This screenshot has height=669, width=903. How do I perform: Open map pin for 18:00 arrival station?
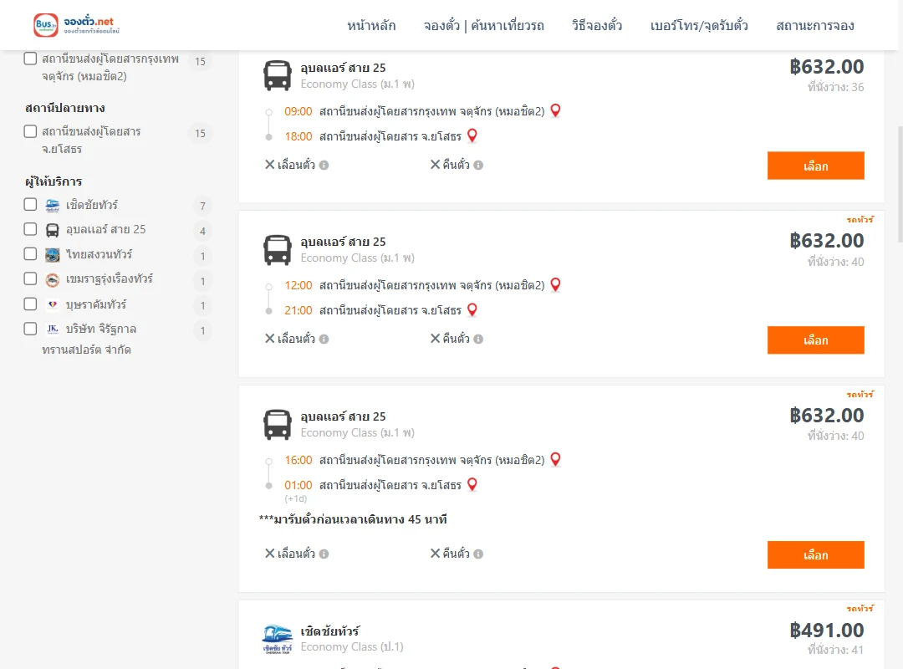[x=472, y=136]
